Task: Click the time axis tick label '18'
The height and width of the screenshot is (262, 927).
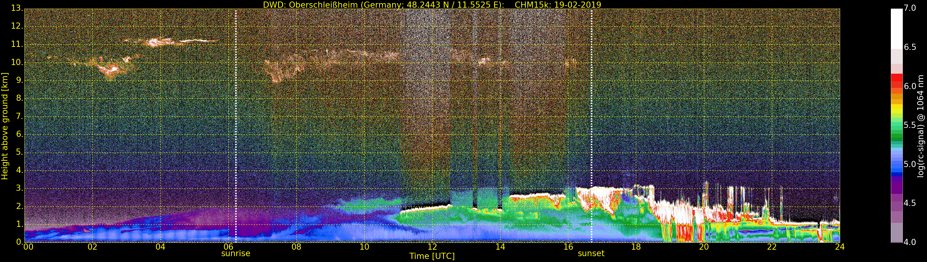Action: point(636,247)
